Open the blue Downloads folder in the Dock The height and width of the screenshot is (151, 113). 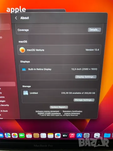(x=107, y=135)
